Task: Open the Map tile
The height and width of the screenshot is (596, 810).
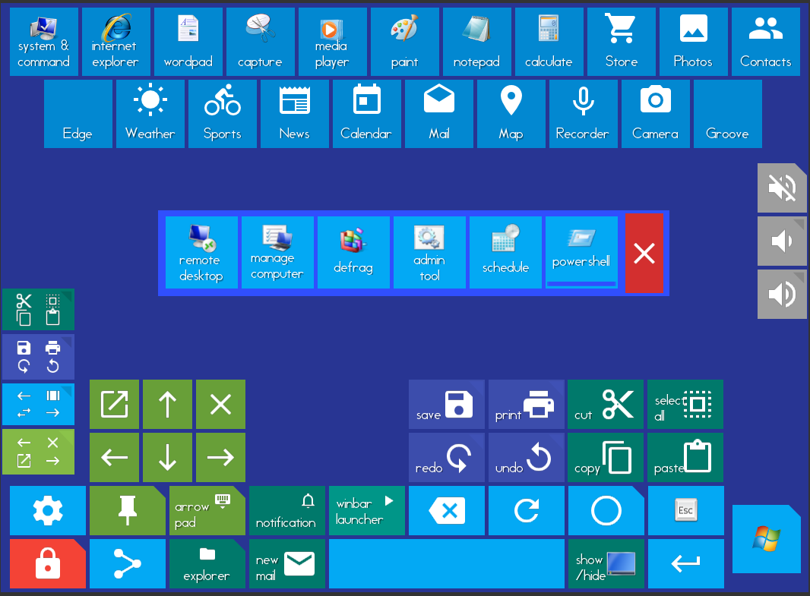Action: coord(511,114)
